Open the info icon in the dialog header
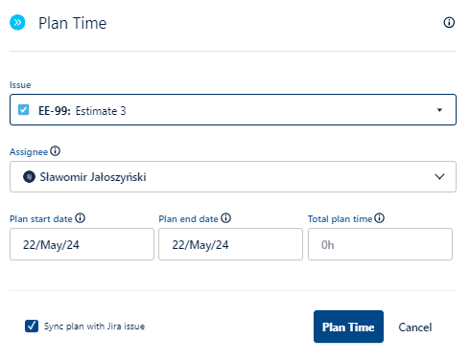Viewport: 470px width, 361px height. [449, 22]
